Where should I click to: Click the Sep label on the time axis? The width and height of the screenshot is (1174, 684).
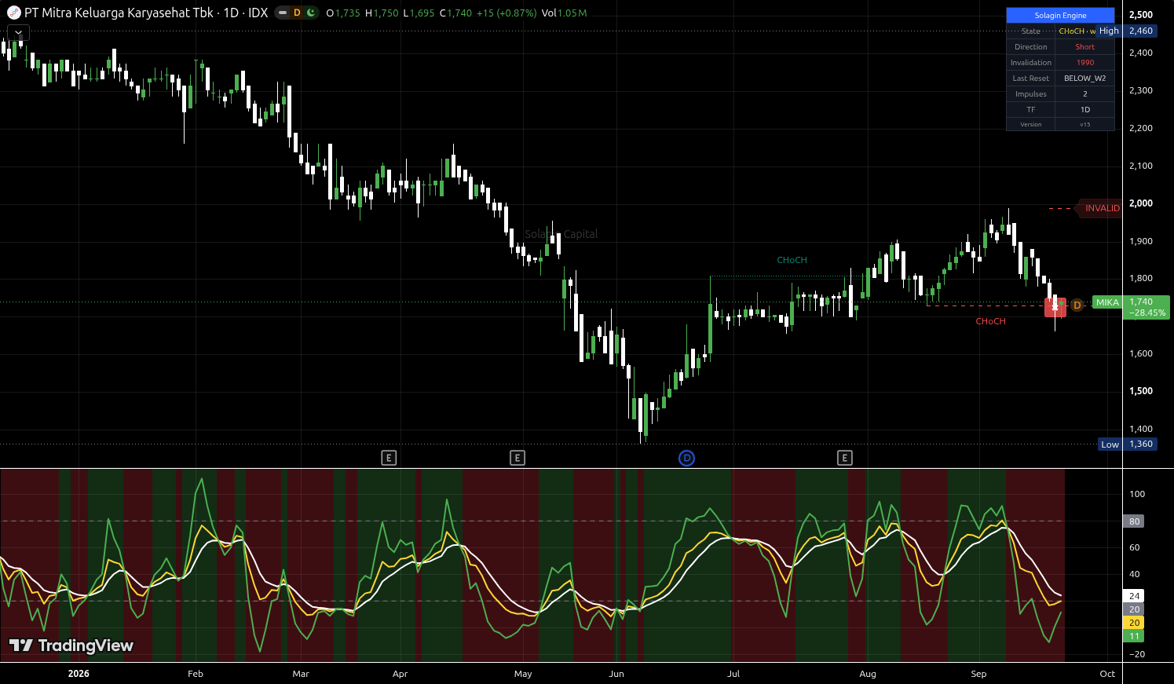pos(978,674)
